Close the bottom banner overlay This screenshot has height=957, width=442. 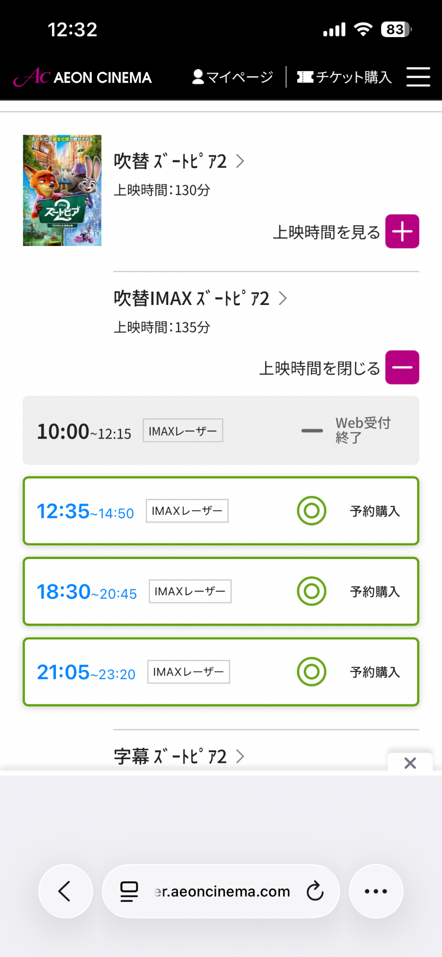click(410, 763)
